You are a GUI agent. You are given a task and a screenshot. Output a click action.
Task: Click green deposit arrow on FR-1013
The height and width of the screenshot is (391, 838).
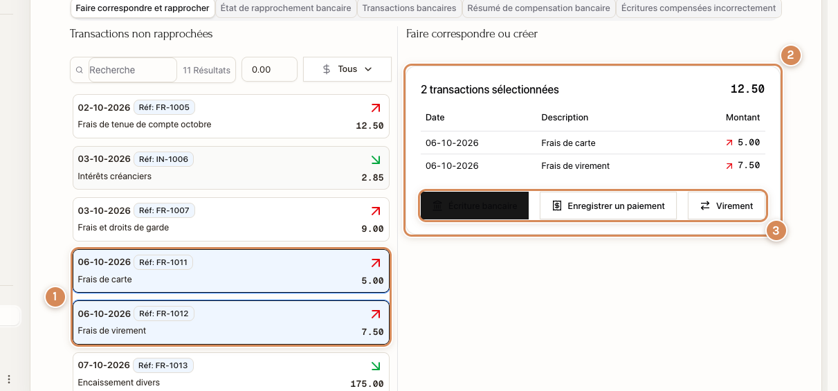click(x=376, y=366)
